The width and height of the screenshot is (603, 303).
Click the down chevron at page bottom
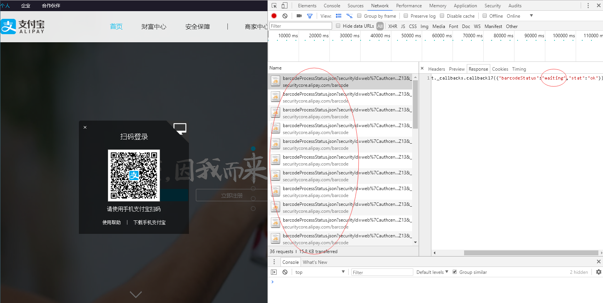click(135, 295)
